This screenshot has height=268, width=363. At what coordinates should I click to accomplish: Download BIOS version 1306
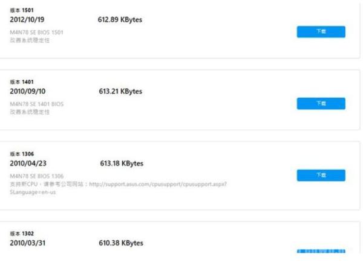click(321, 176)
